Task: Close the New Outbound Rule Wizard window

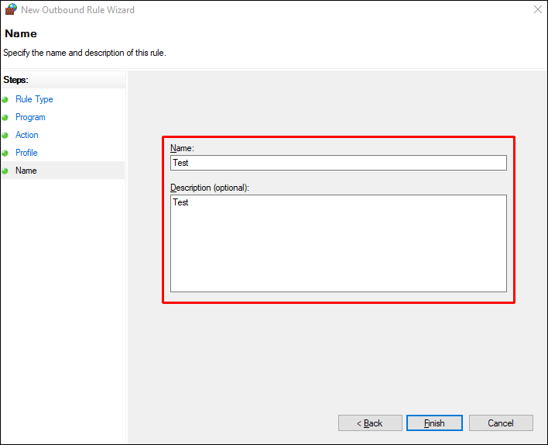Action: 537,10
